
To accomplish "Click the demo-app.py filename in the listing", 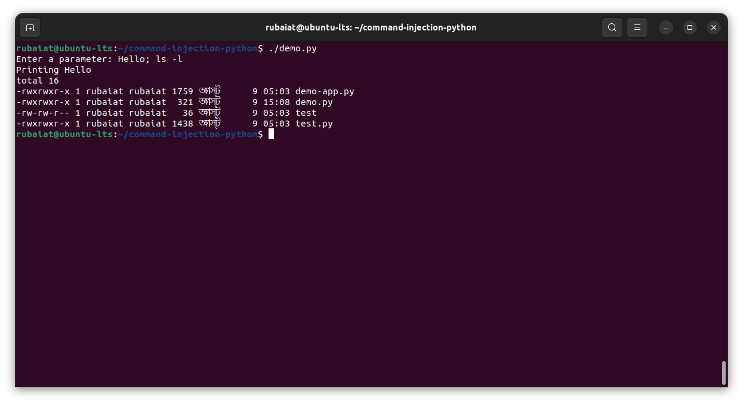I will tap(325, 91).
